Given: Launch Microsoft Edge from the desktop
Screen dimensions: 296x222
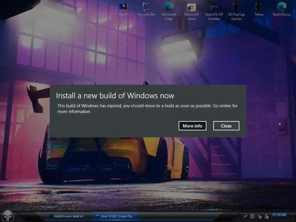Looking at the screenshot, I should click(x=169, y=11).
